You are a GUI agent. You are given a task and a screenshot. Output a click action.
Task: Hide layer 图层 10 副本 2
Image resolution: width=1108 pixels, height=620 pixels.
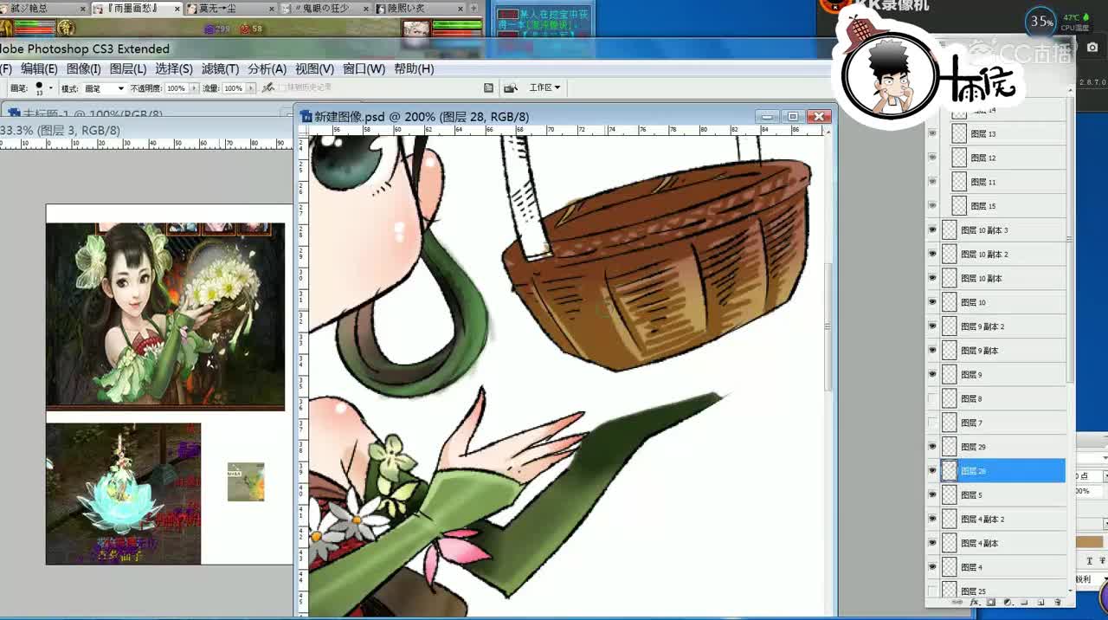point(932,254)
